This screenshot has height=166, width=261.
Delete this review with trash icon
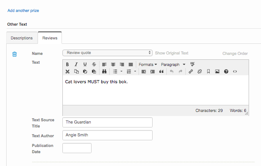point(15,54)
